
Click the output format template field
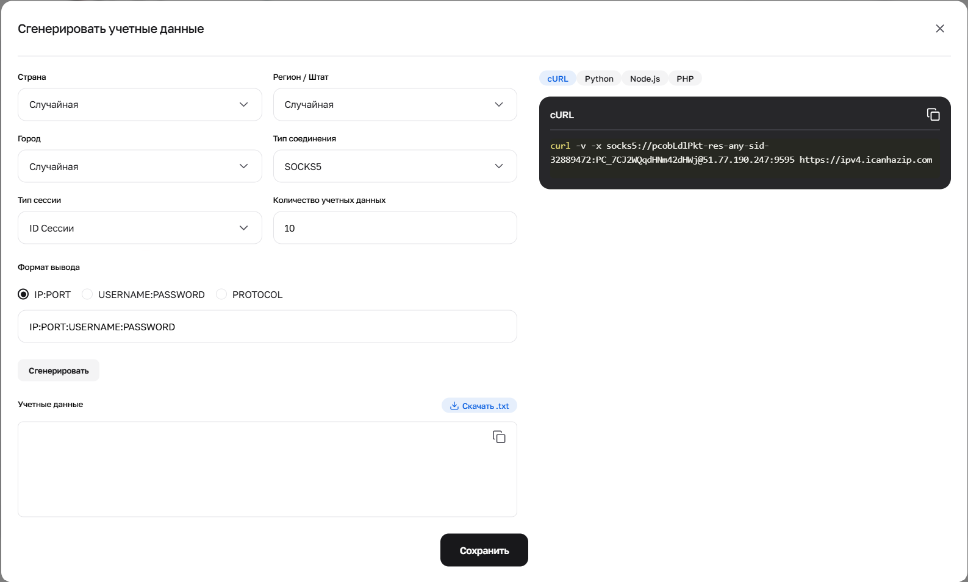pos(267,327)
